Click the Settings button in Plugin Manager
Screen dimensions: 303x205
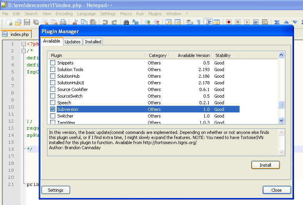[56, 190]
